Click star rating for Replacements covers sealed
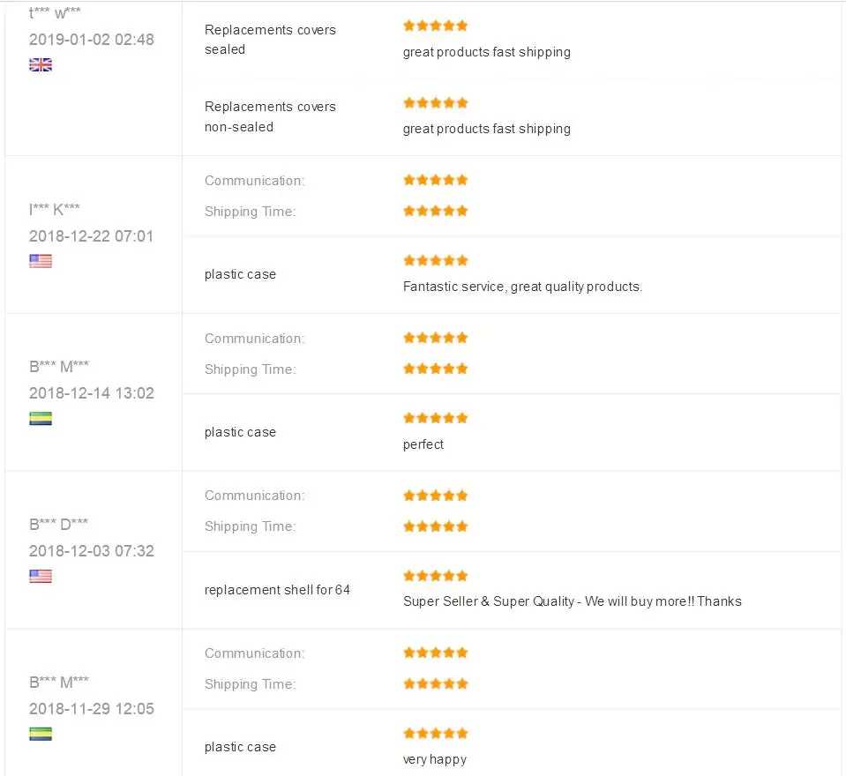This screenshot has width=846, height=776. pos(436,26)
